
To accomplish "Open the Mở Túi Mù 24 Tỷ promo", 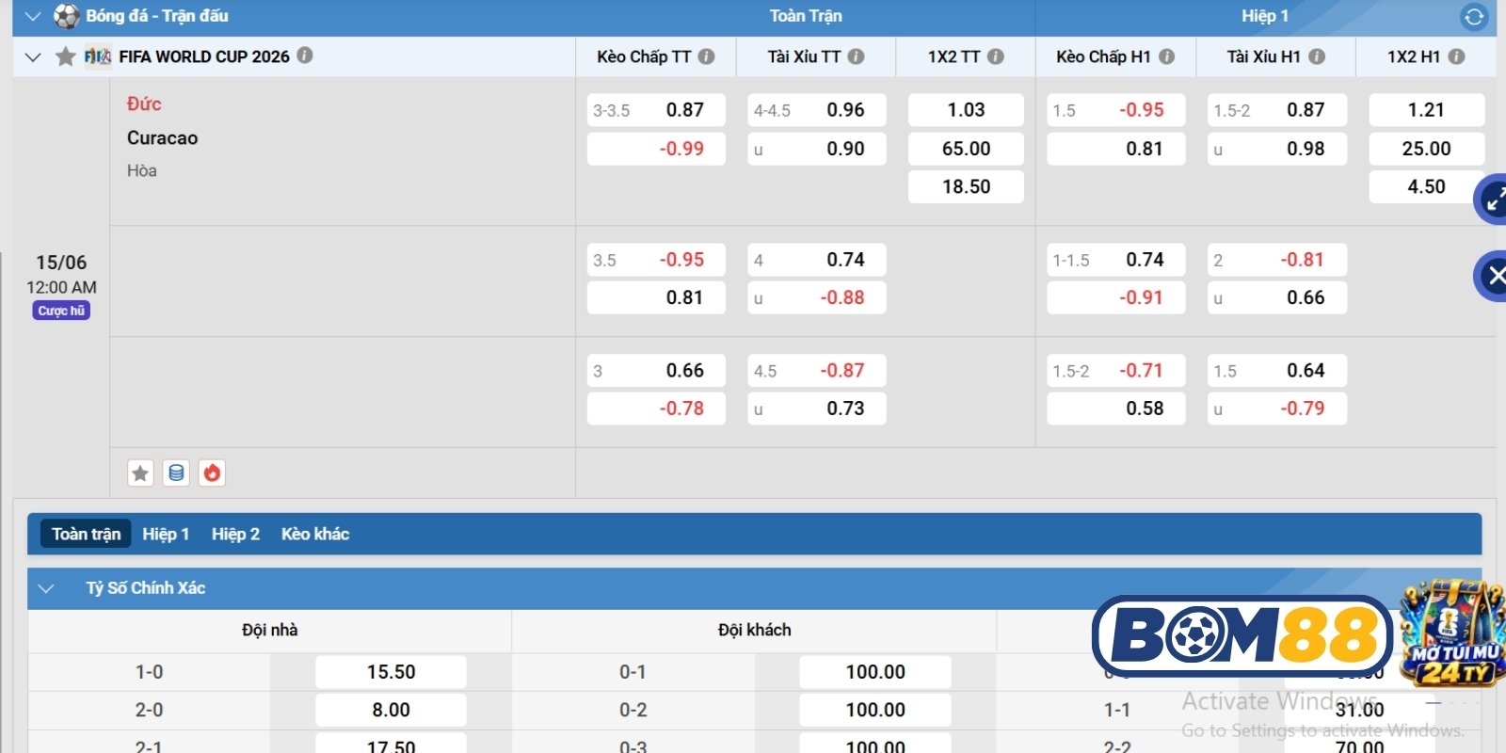I will pyautogui.click(x=1451, y=633).
